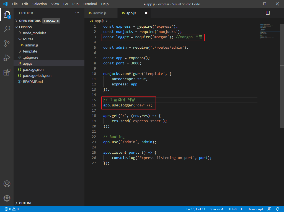The height and width of the screenshot is (212, 284).
Task: Open the View menu
Action: pyautogui.click(x=55, y=4)
